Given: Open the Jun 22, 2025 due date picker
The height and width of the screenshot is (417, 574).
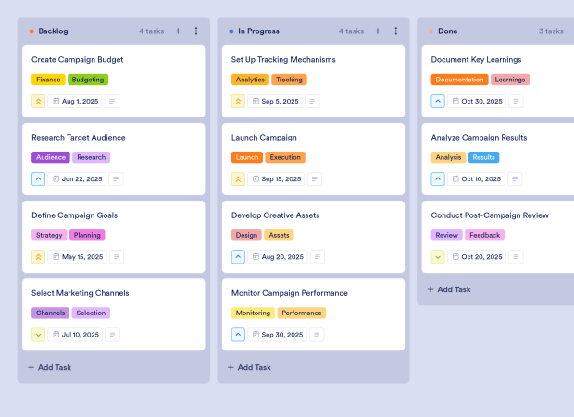Looking at the screenshot, I should pyautogui.click(x=77, y=179).
